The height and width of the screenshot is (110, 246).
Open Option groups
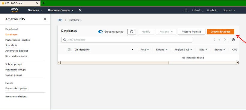pyautogui.click(x=13, y=75)
